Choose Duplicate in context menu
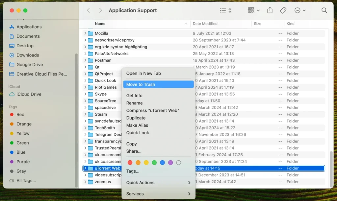337x201 pixels. 158,118
